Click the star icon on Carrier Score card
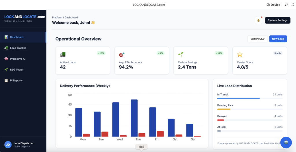Screen dimensions: 296x152 coord(240,55)
